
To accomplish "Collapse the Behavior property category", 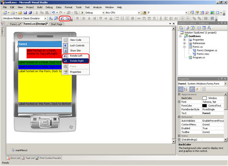I will tap(179, 117).
